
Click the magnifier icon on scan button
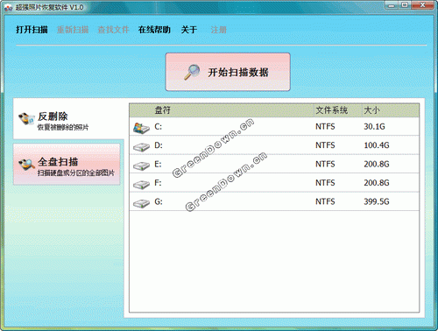click(x=192, y=72)
